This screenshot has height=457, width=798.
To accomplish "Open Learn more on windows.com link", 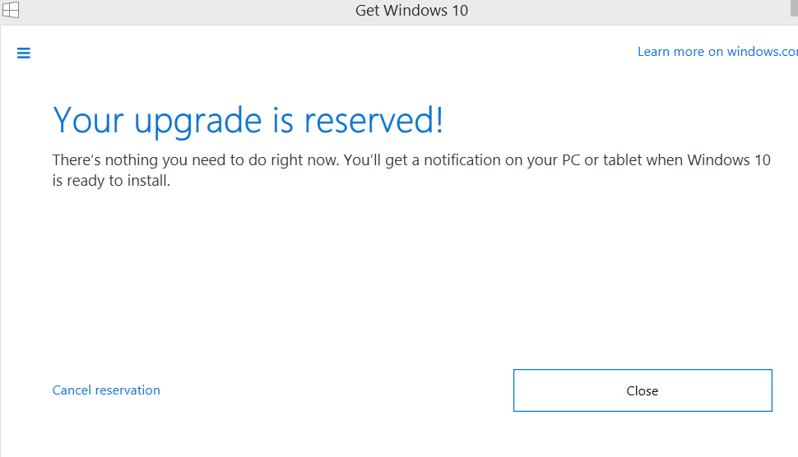I will tap(717, 52).
